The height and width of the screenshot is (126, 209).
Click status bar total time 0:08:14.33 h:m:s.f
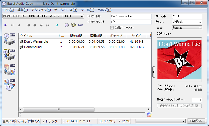point(76,121)
